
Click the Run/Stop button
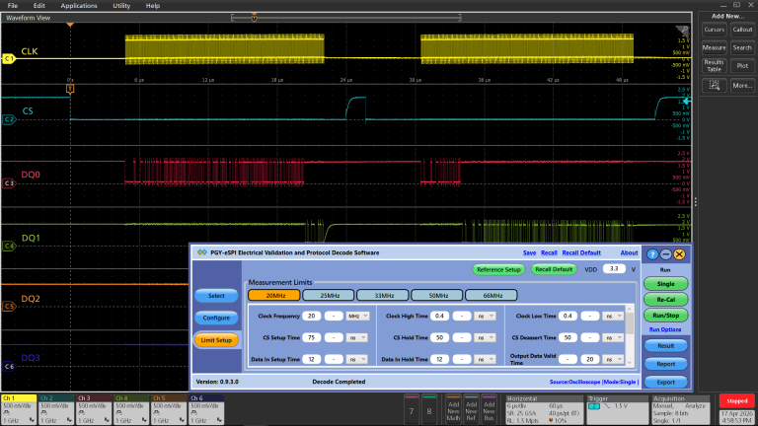tap(665, 316)
